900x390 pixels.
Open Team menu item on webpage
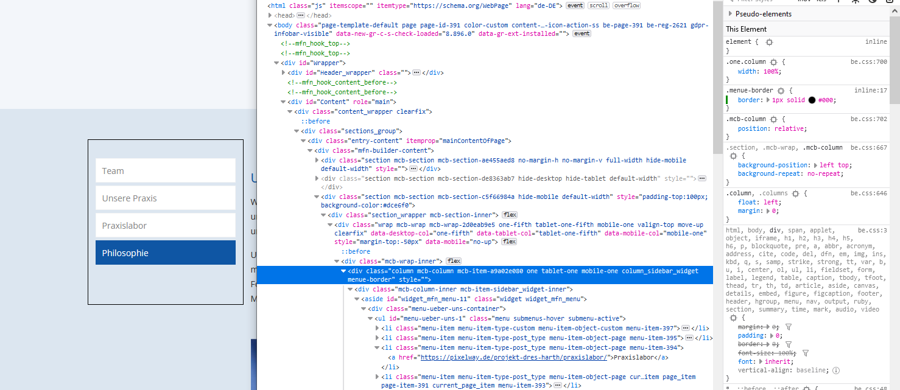166,171
